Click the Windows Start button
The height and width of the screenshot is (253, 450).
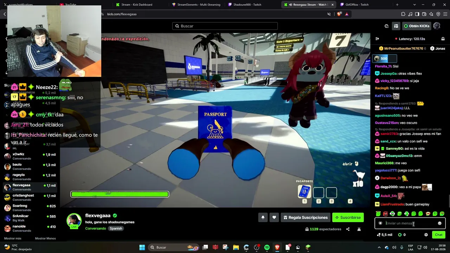[142, 247]
